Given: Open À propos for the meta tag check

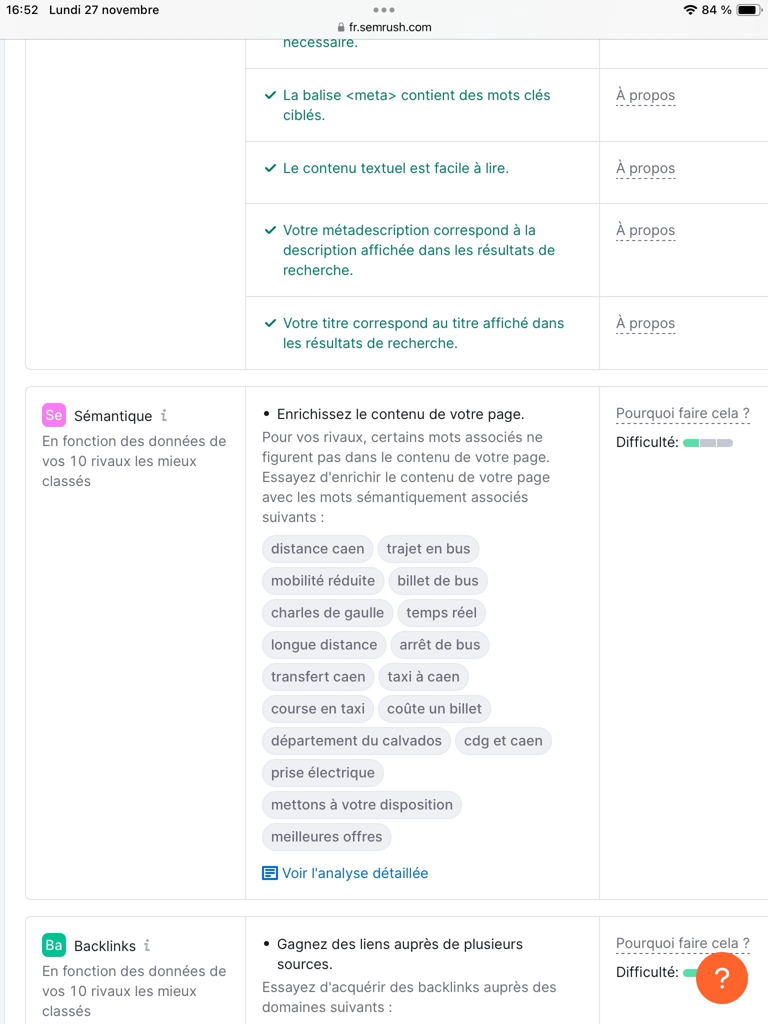Looking at the screenshot, I should [645, 95].
